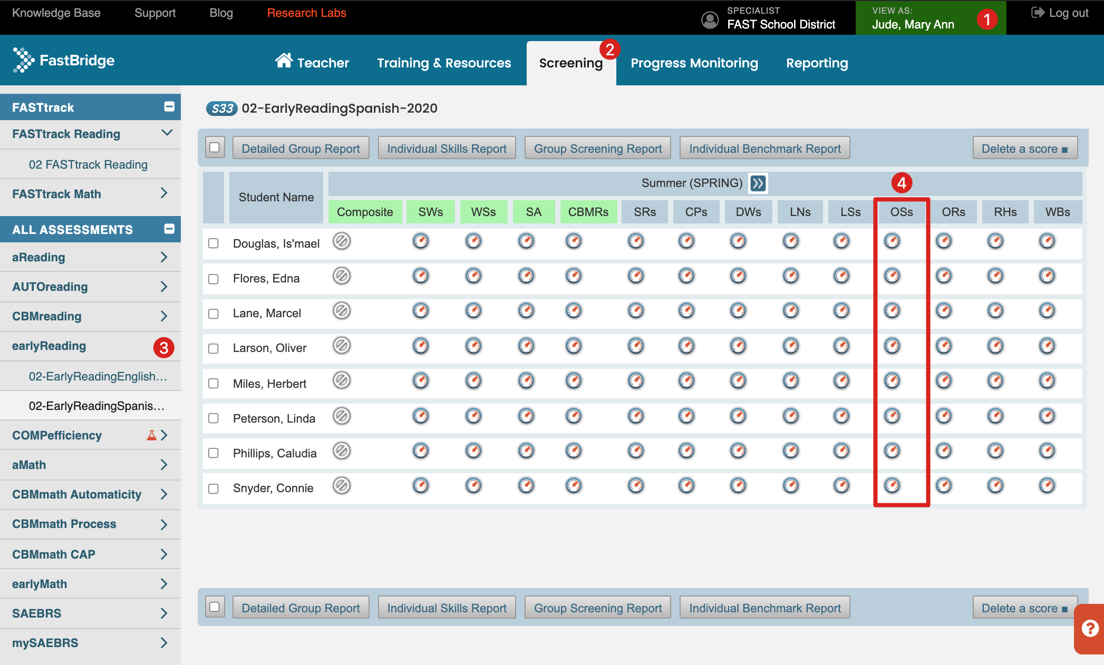Click top Detailed Group Report button
1104x665 pixels.
point(301,148)
